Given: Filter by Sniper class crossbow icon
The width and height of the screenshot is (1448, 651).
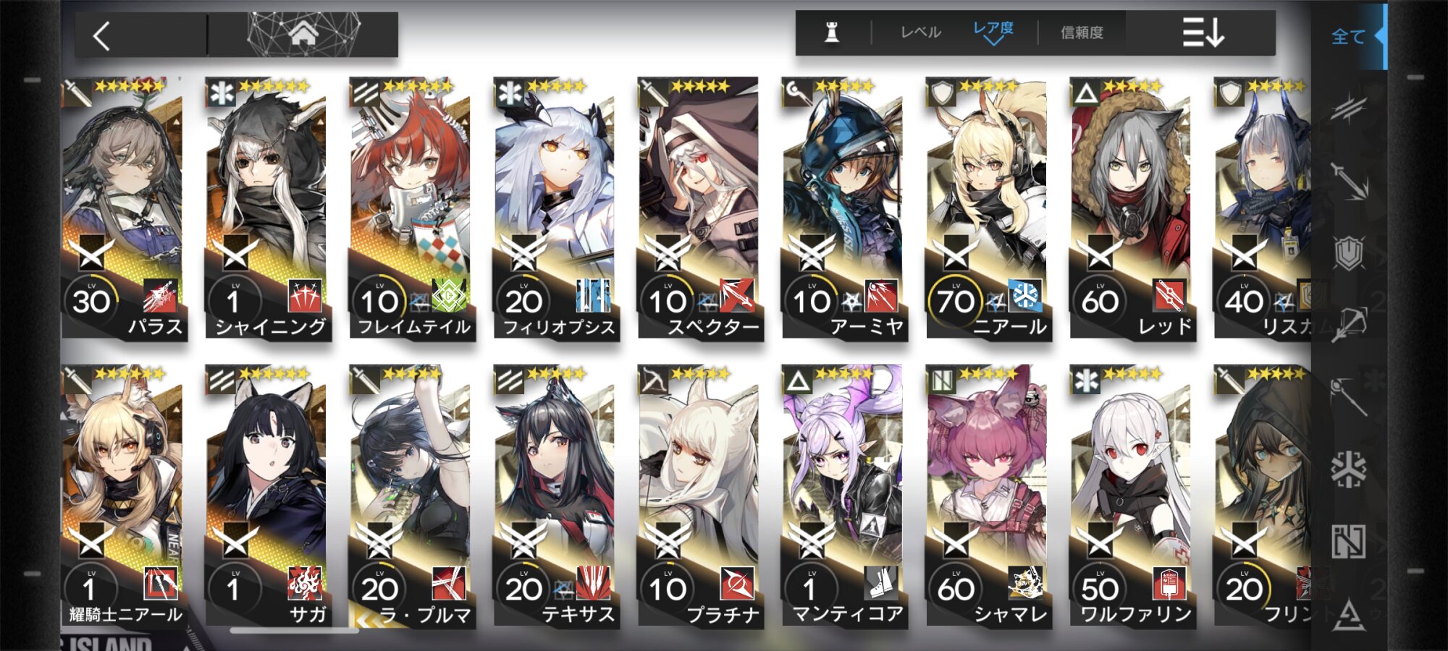Looking at the screenshot, I should [x=1349, y=323].
